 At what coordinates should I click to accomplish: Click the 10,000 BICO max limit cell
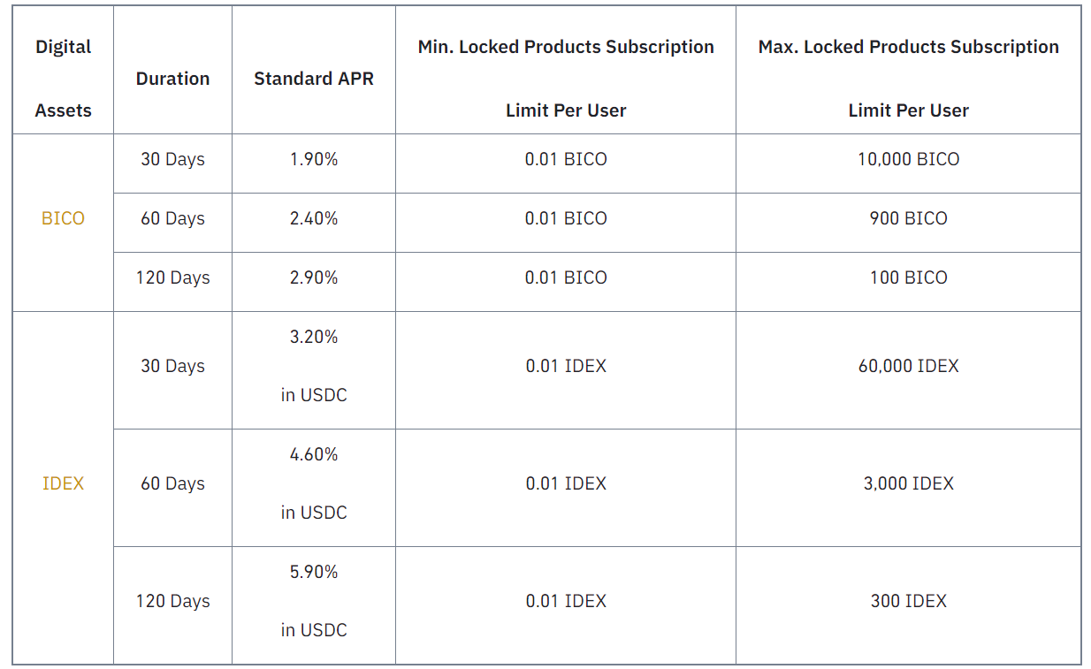tap(908, 159)
